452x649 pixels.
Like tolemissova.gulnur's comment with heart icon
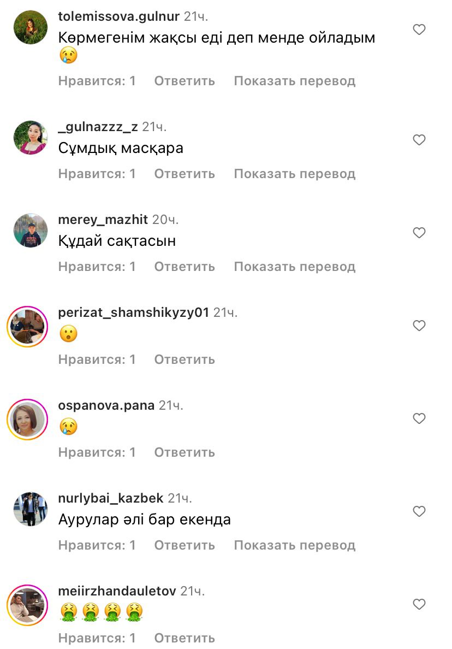coord(419,29)
